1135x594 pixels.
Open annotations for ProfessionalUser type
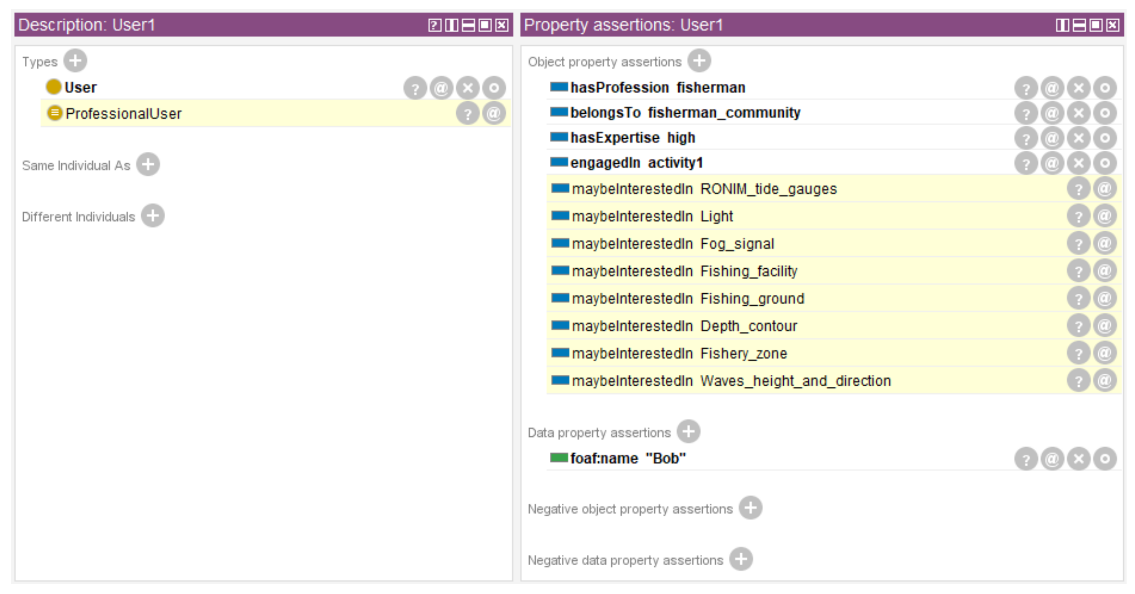(493, 114)
